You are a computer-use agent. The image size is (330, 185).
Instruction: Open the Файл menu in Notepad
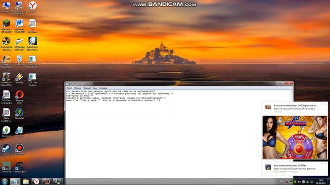[69, 88]
